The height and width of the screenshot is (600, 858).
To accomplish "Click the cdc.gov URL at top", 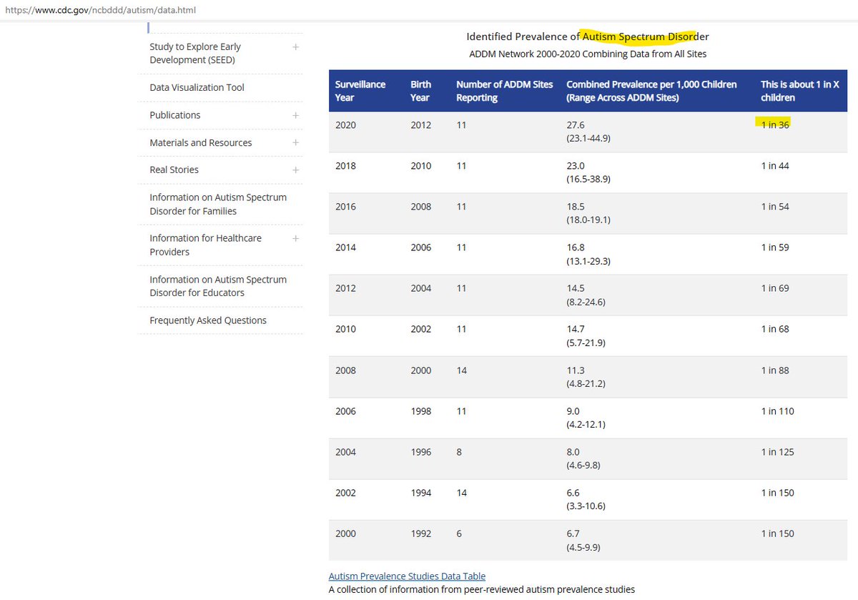I will 99,10.
